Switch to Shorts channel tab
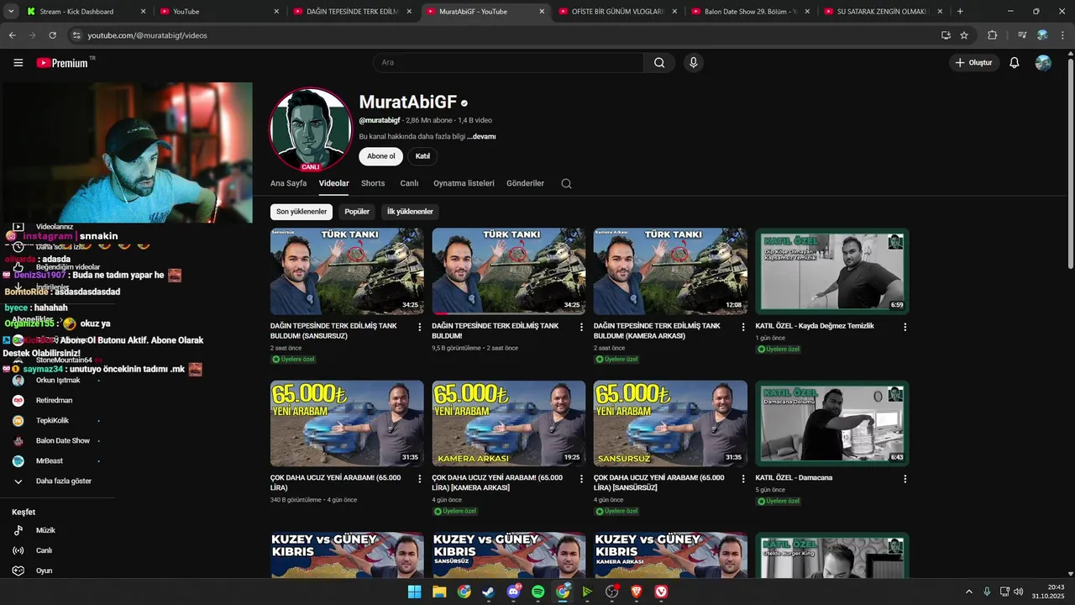 [373, 183]
